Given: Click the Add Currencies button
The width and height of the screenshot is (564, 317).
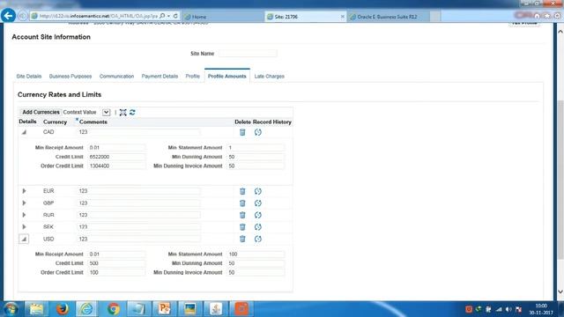Looking at the screenshot, I should (41, 112).
